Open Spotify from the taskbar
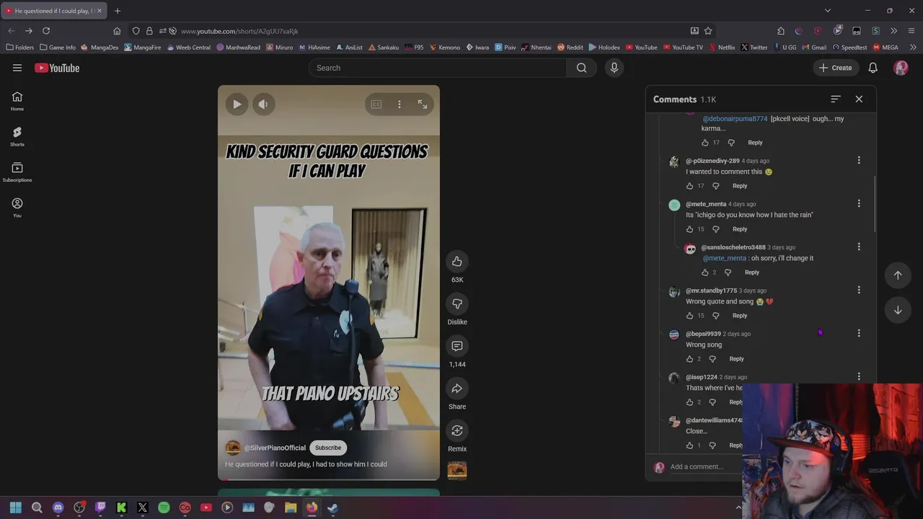Screen dimensions: 923x519 point(164,507)
